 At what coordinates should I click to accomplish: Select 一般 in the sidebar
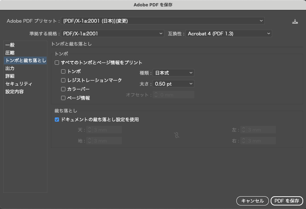click(10, 45)
